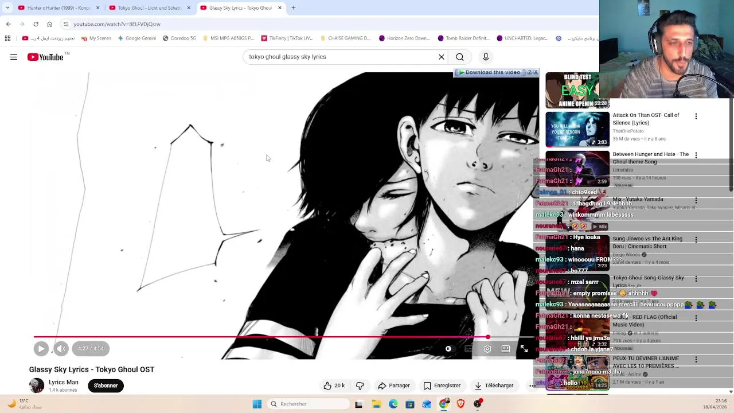Image resolution: width=734 pixels, height=413 pixels.
Task: Subscribe with the S'abonner button
Action: (x=106, y=385)
